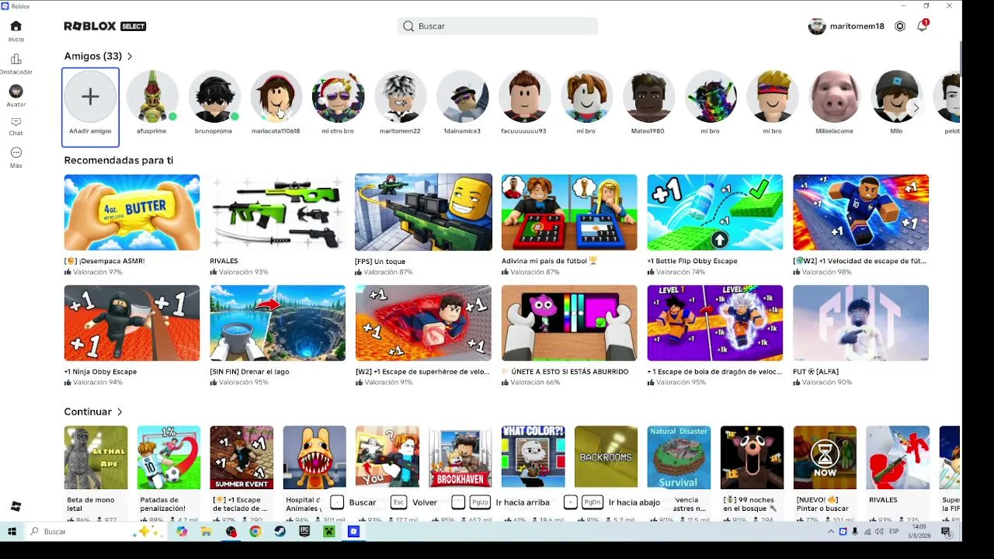Open +1 Escape de superhéroe game
Image resolution: width=994 pixels, height=559 pixels.
(423, 323)
